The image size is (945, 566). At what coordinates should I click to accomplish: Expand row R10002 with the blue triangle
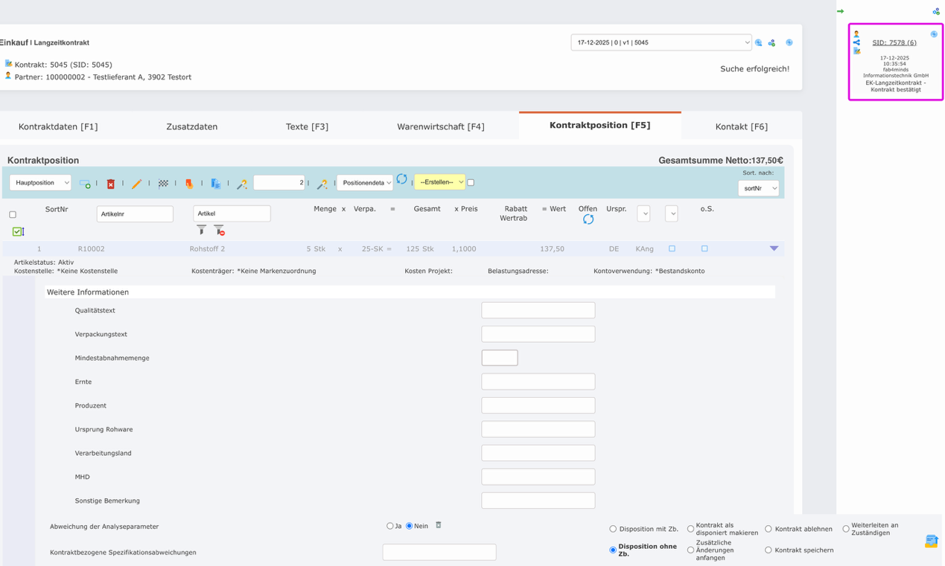[774, 248]
